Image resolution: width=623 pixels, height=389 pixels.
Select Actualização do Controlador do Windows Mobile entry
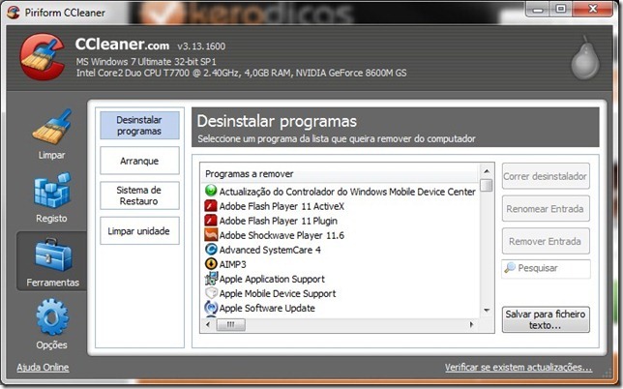341,192
